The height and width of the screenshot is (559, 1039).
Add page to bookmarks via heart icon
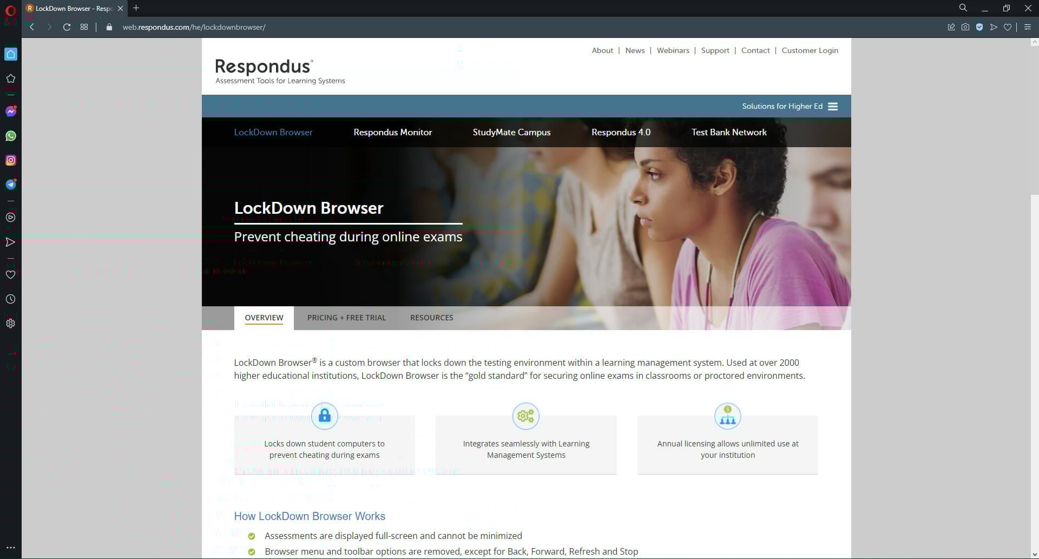tap(1008, 27)
